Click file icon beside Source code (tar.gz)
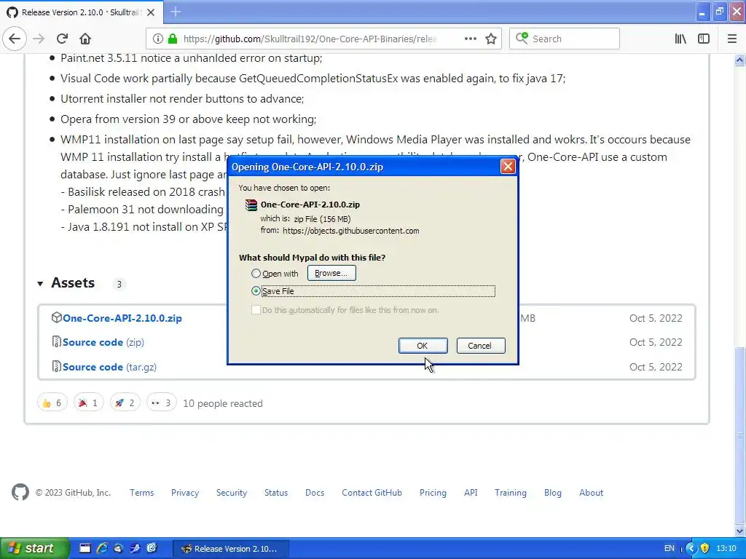 pyautogui.click(x=57, y=367)
